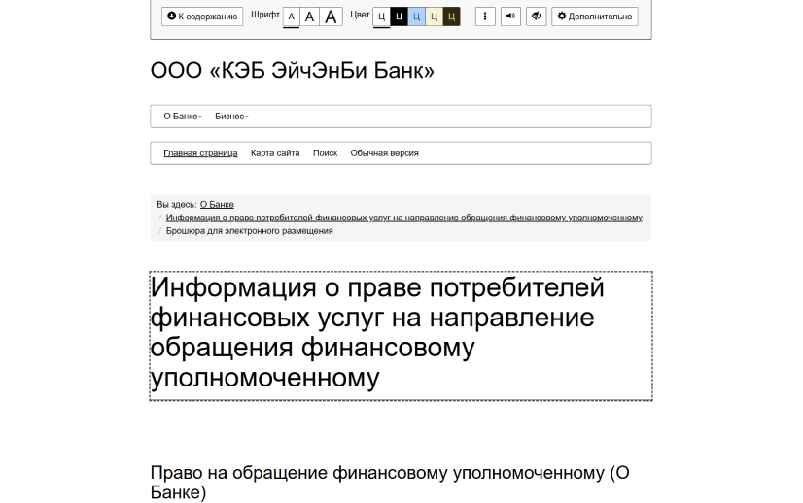
Task: Expand the «Бизнес» menu
Action: 231,117
